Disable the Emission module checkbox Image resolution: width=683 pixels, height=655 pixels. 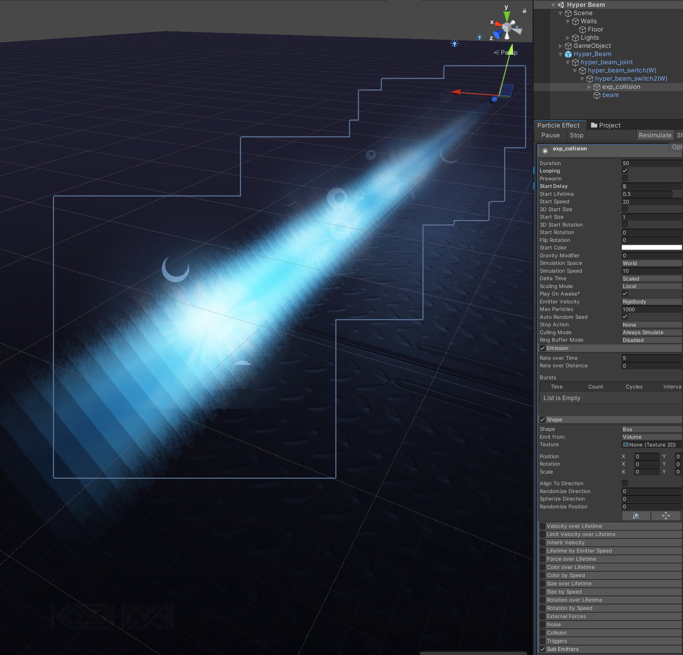[x=543, y=348]
